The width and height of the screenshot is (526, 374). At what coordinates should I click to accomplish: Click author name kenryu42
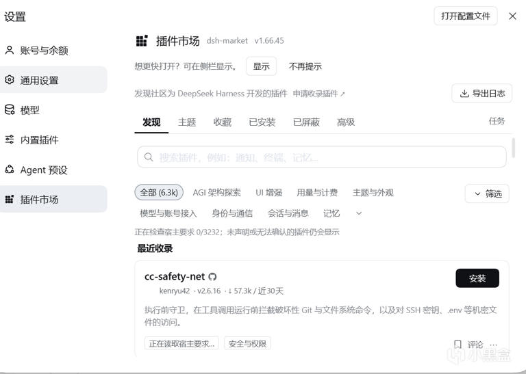pyautogui.click(x=175, y=291)
